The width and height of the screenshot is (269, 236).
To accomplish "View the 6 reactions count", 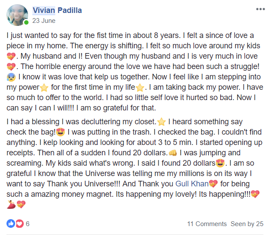I will 28,223.
